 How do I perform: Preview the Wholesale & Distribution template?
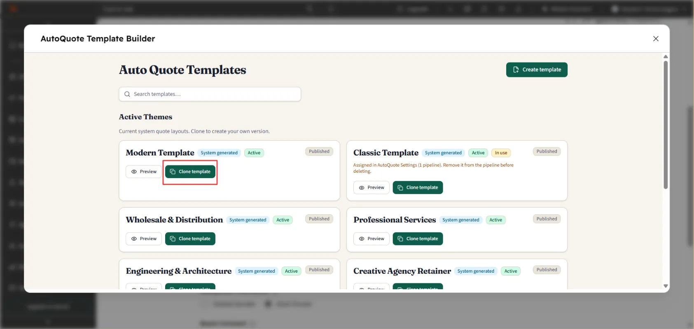point(144,239)
